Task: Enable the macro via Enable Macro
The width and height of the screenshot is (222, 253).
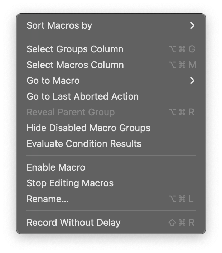Action: click(x=56, y=167)
